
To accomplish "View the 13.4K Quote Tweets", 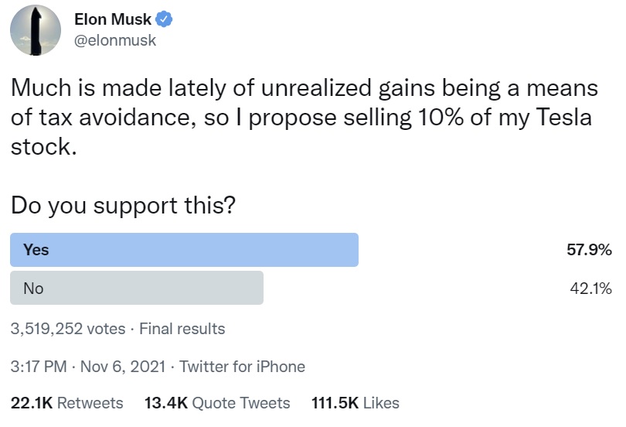I will [217, 403].
